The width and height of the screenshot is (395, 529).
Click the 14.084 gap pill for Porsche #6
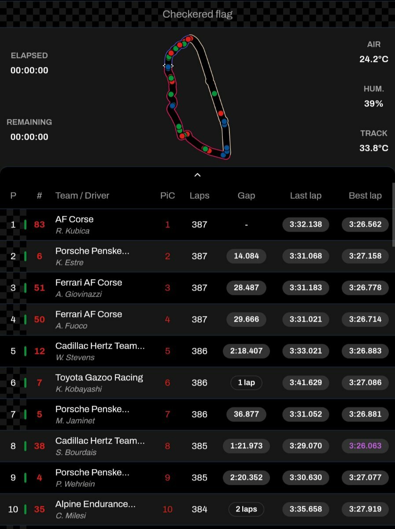(246, 256)
